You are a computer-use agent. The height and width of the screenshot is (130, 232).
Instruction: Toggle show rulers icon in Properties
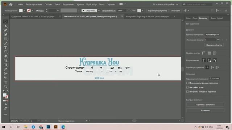tap(204, 53)
